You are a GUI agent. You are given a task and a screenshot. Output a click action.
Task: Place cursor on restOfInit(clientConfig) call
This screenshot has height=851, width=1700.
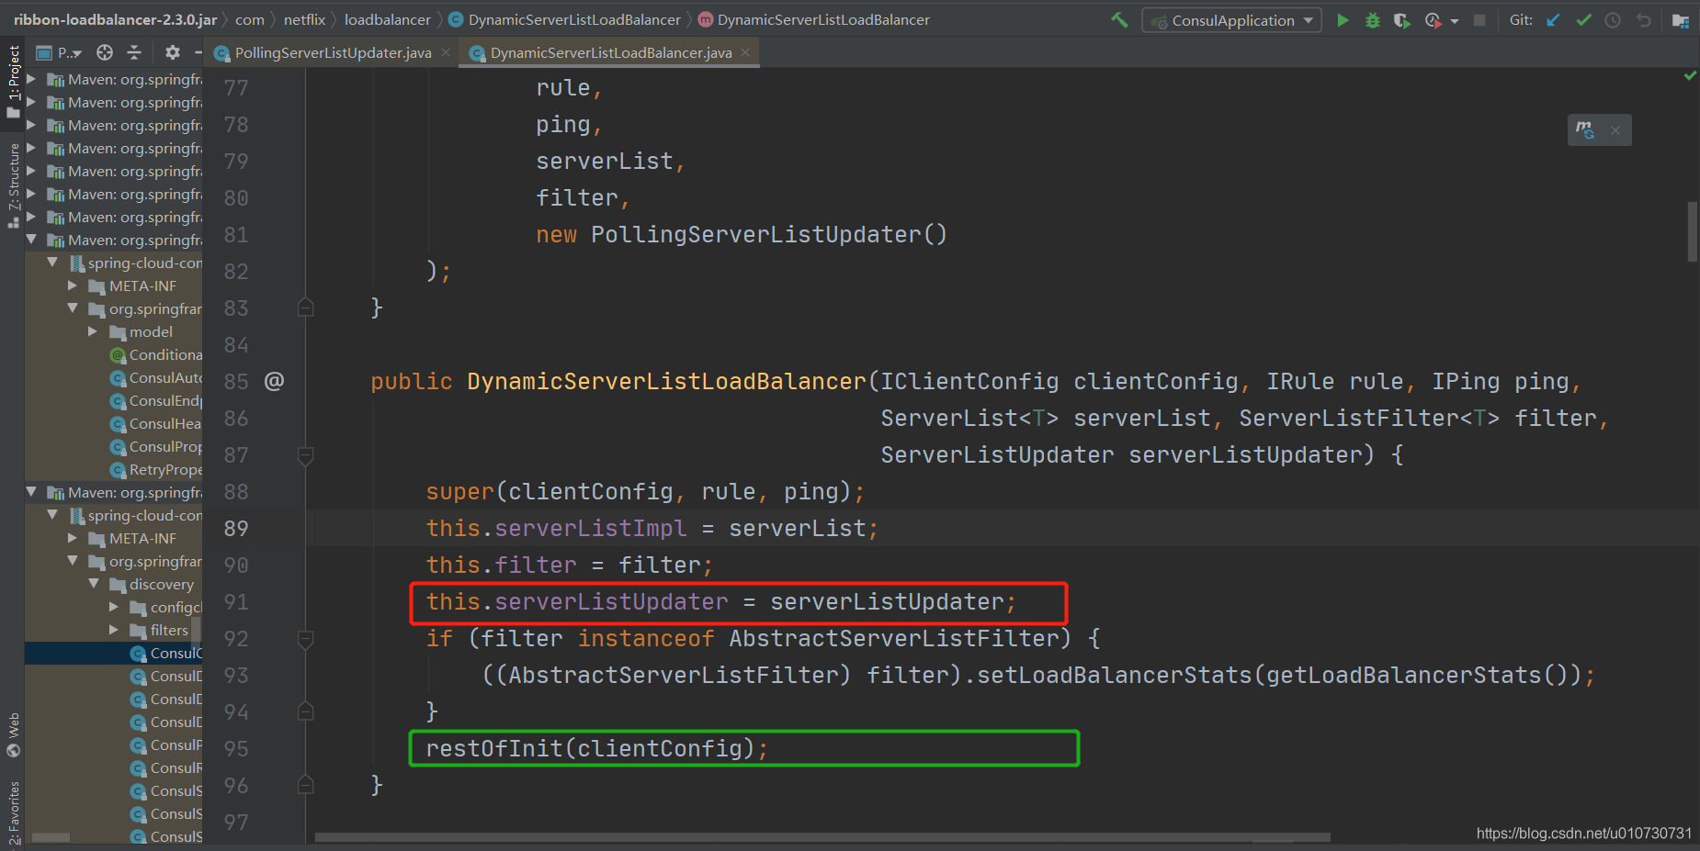(x=595, y=748)
